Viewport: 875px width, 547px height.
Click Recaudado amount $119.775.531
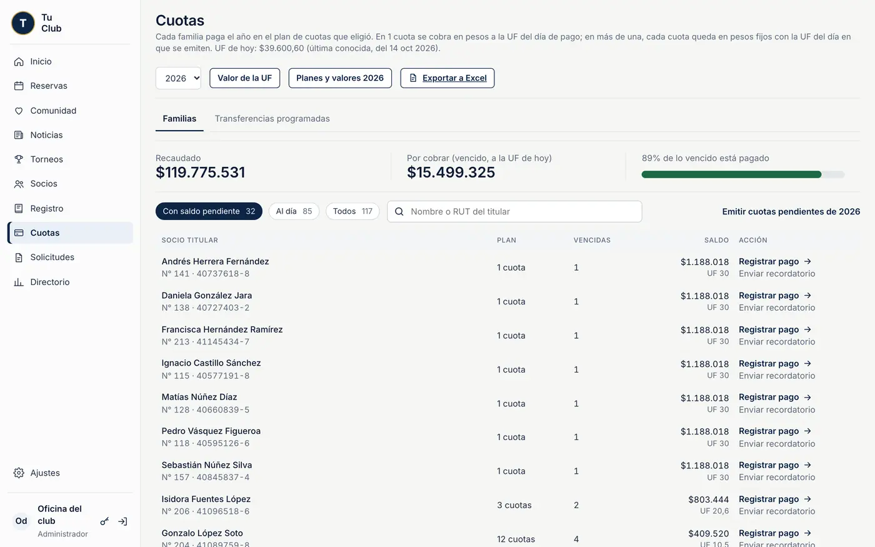point(201,173)
